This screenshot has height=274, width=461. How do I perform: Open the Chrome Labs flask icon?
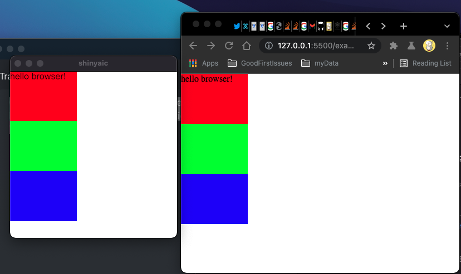[411, 46]
